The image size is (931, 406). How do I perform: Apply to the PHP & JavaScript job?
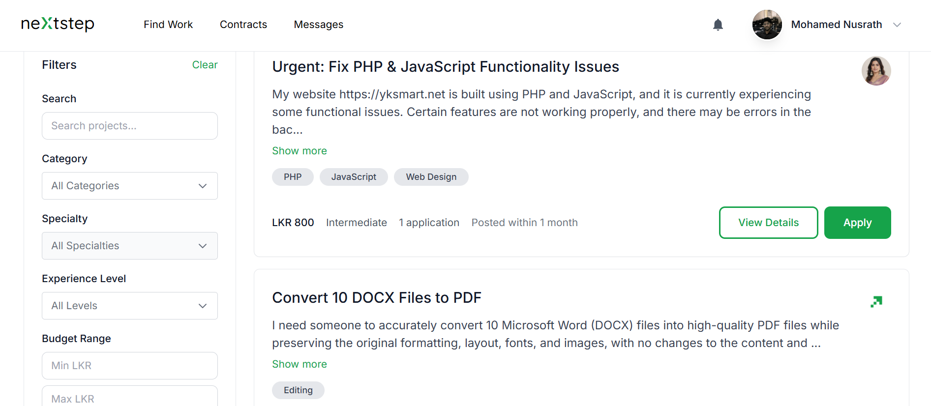pyautogui.click(x=857, y=223)
